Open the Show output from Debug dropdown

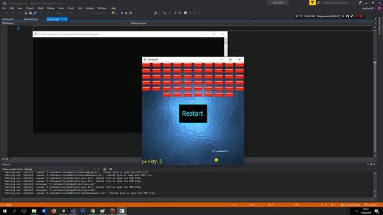point(54,169)
